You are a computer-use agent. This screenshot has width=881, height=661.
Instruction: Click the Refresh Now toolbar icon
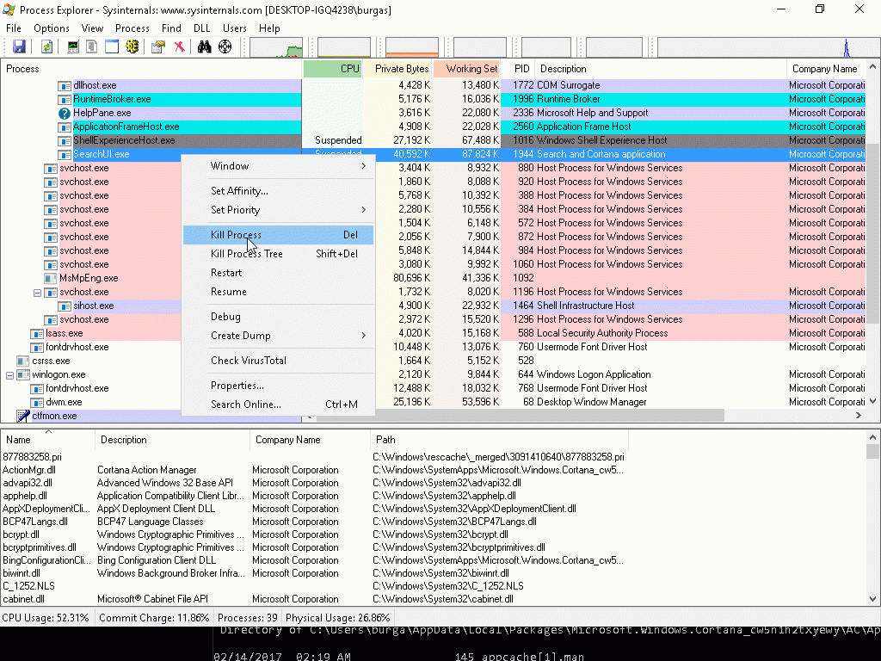(46, 46)
